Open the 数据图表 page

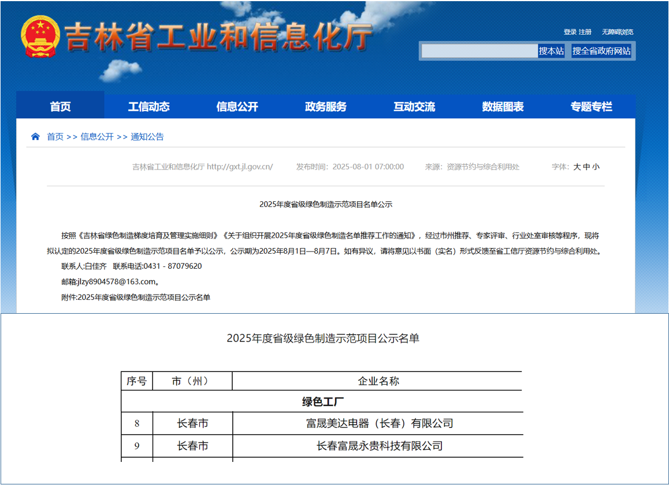coord(501,106)
